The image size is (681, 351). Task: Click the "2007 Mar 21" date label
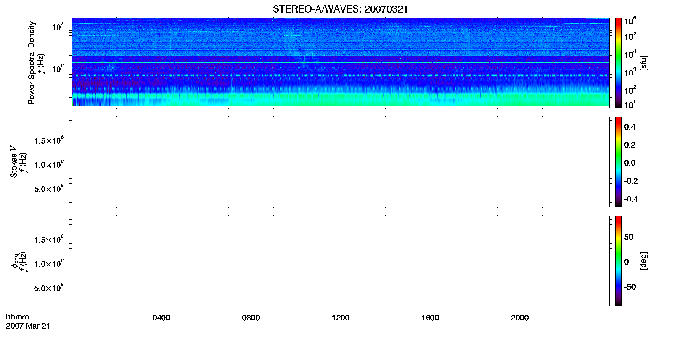click(28, 326)
